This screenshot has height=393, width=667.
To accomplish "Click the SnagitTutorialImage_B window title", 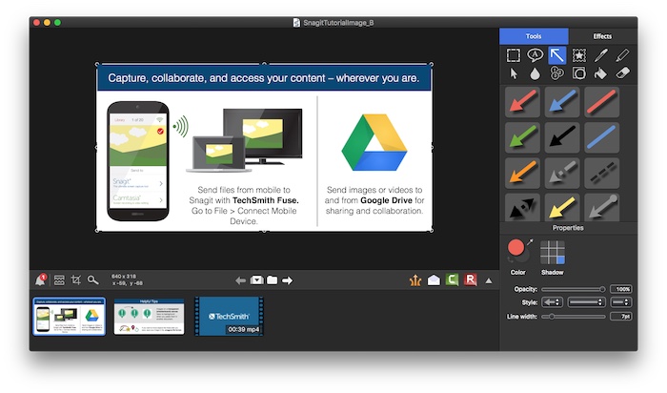I will click(338, 23).
